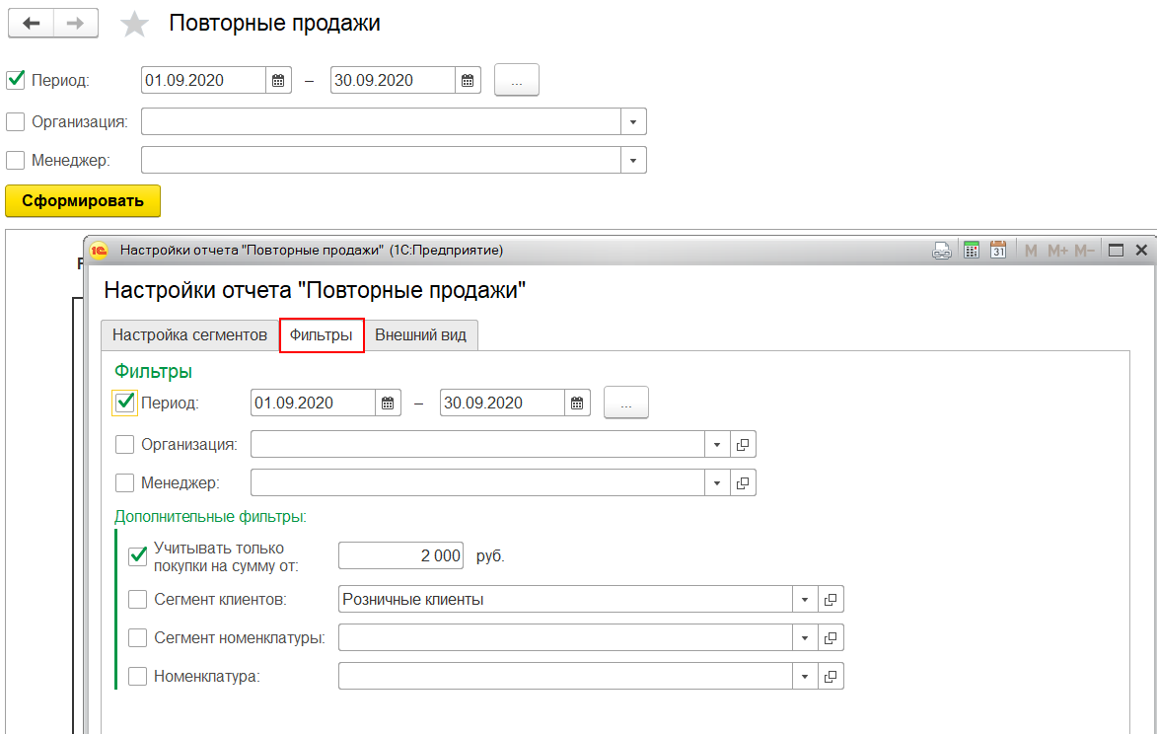Screen dimensions: 1157x734
Task: Enable Сегмент номенклатуры filter checkbox
Action: 138,638
